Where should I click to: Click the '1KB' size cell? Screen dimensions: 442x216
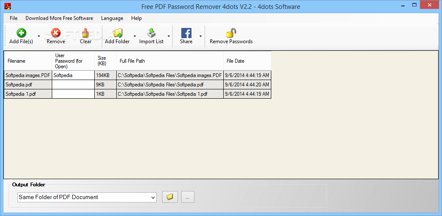click(x=105, y=94)
